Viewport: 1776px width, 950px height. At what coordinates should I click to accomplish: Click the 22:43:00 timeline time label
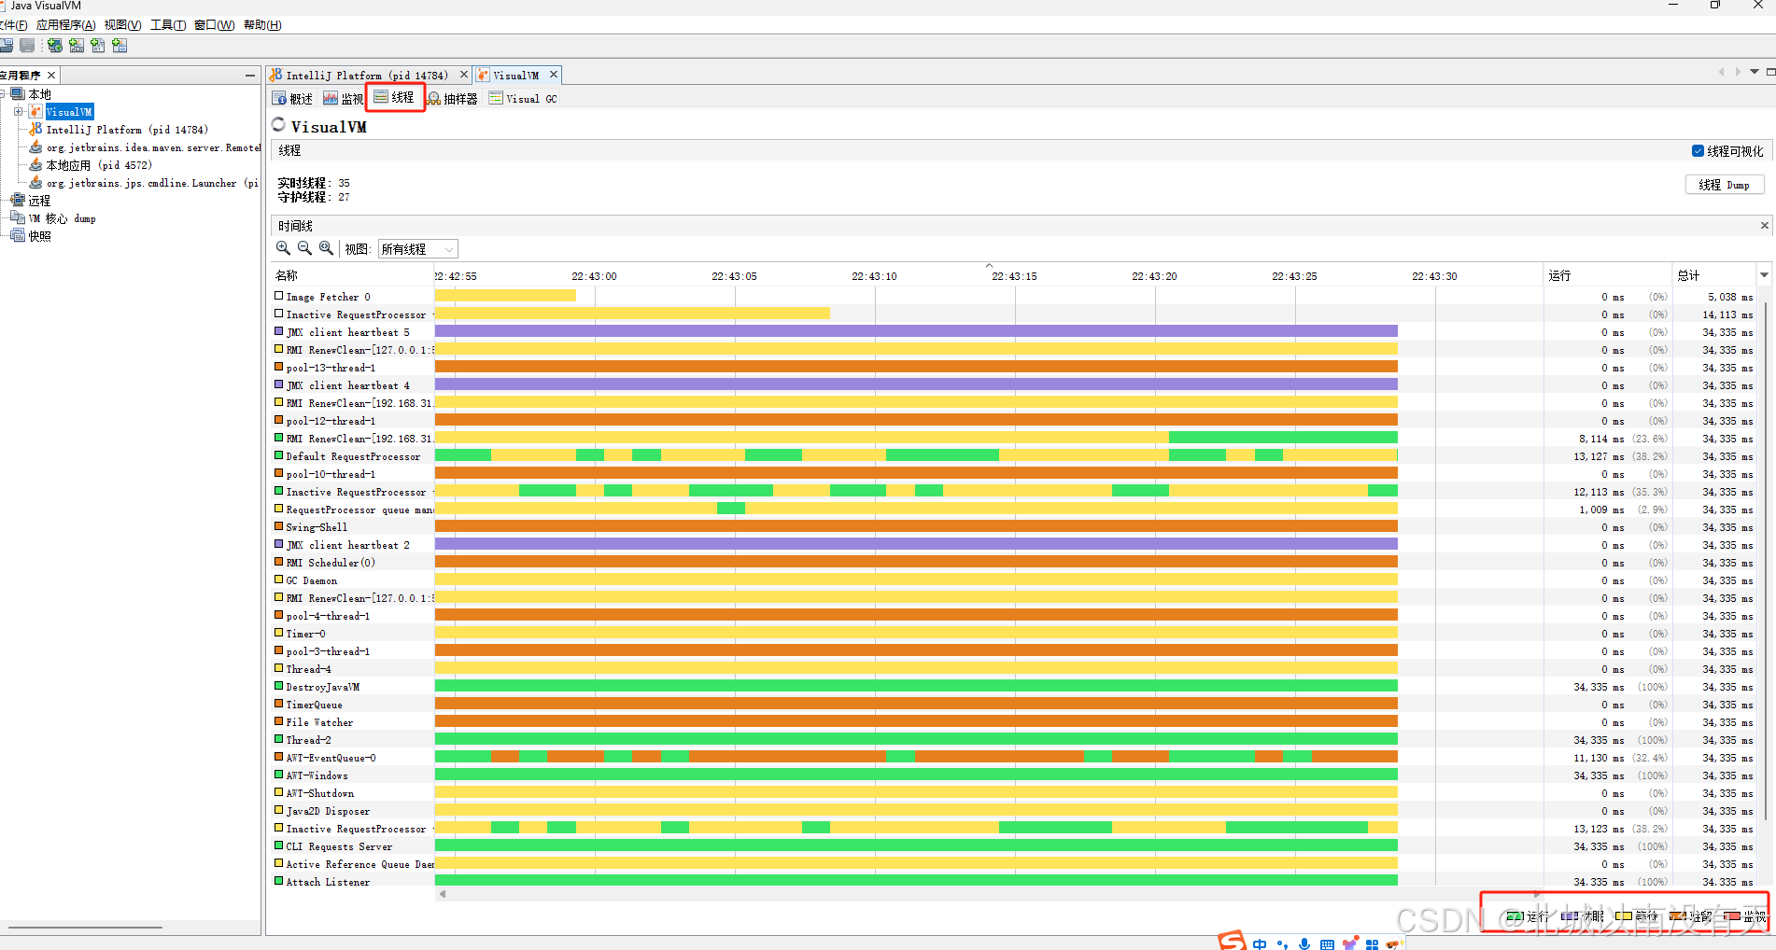pyautogui.click(x=594, y=276)
